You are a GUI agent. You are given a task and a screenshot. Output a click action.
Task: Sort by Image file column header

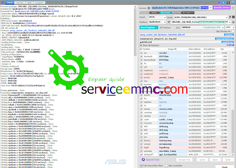click(172, 49)
